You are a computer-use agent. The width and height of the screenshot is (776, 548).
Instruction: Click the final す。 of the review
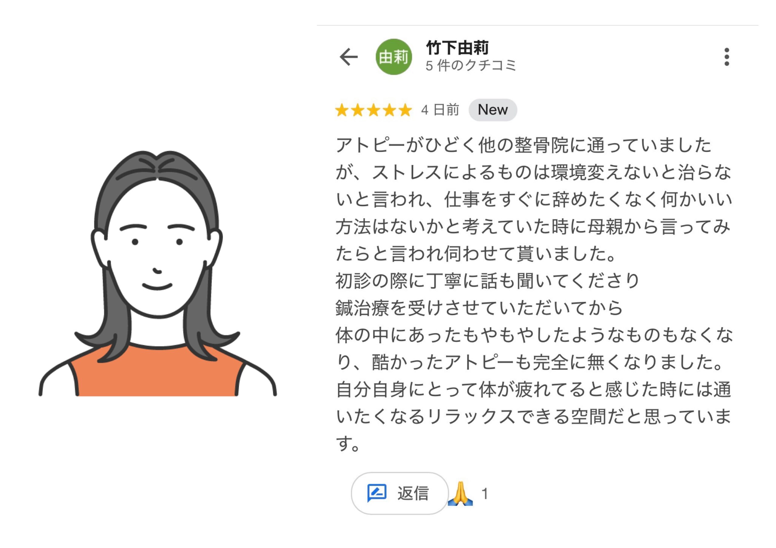coord(348,444)
